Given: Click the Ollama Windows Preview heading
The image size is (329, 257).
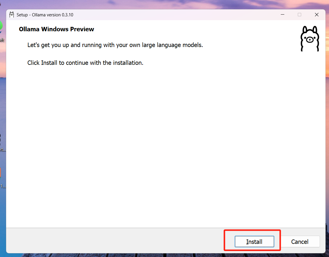Looking at the screenshot, I should [56, 29].
